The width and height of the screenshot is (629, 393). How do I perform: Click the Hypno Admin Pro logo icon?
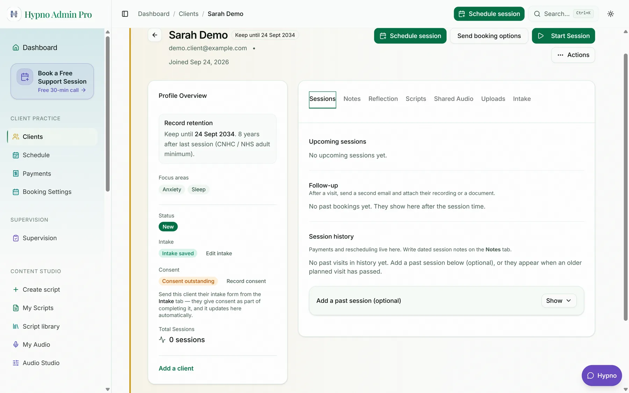tap(14, 14)
